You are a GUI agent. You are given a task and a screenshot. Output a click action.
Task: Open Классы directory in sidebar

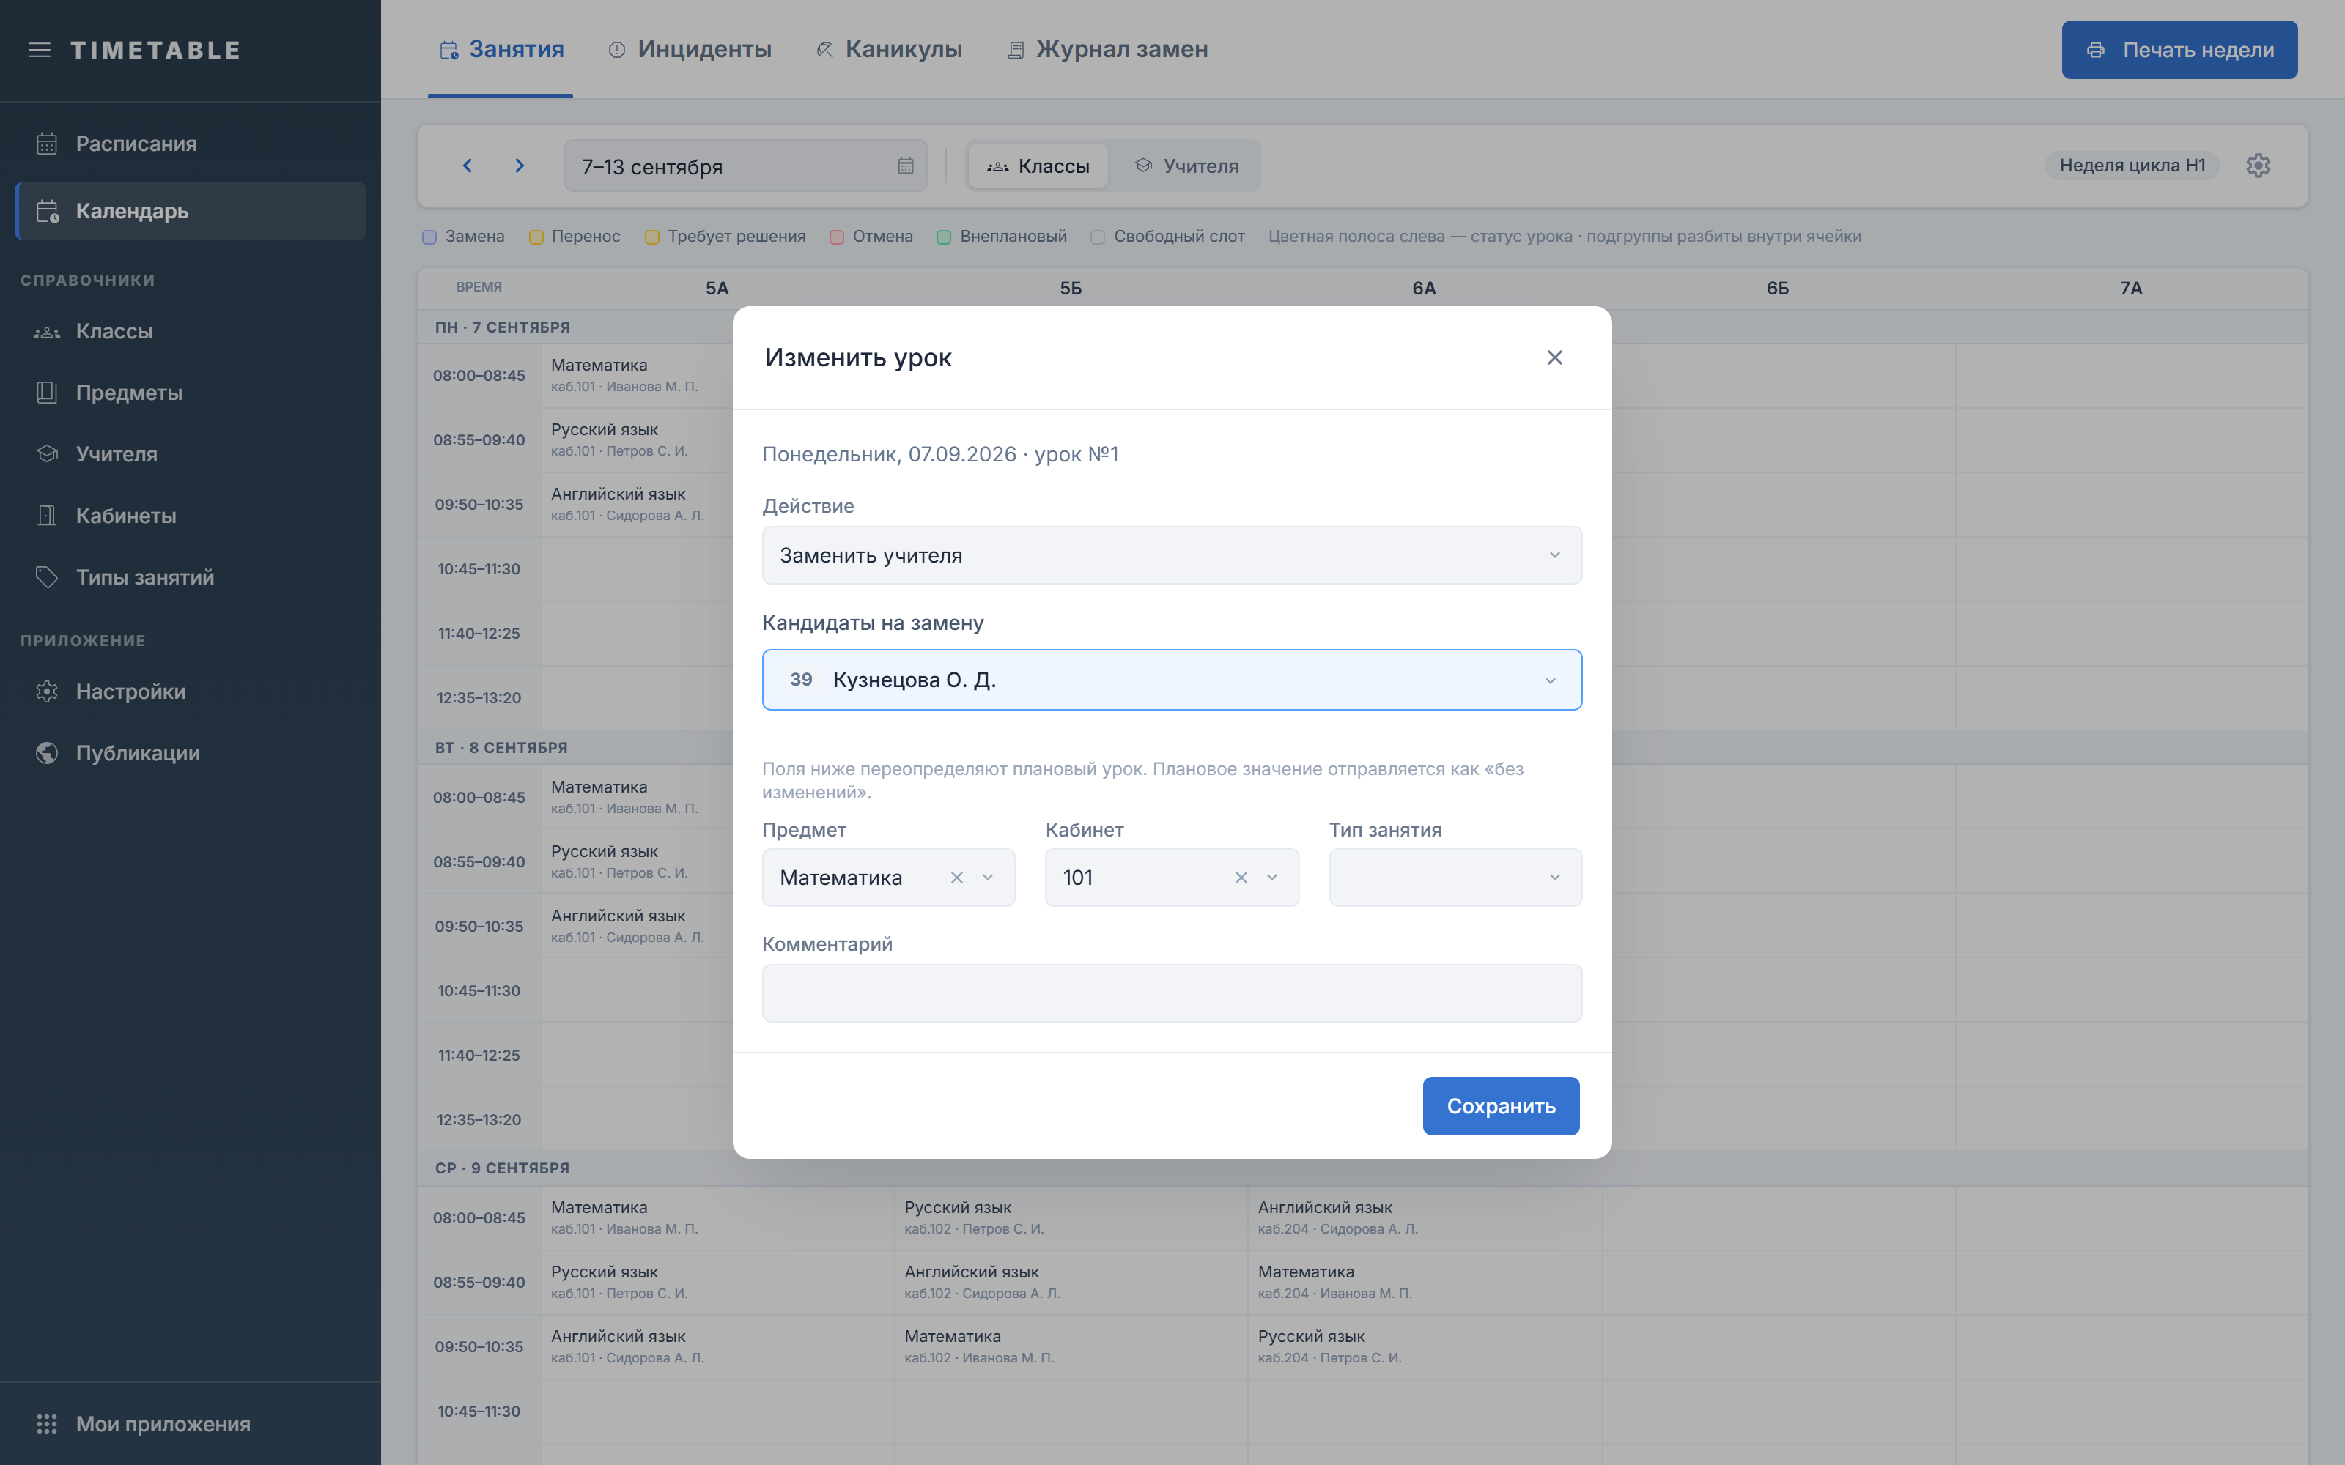[191, 331]
